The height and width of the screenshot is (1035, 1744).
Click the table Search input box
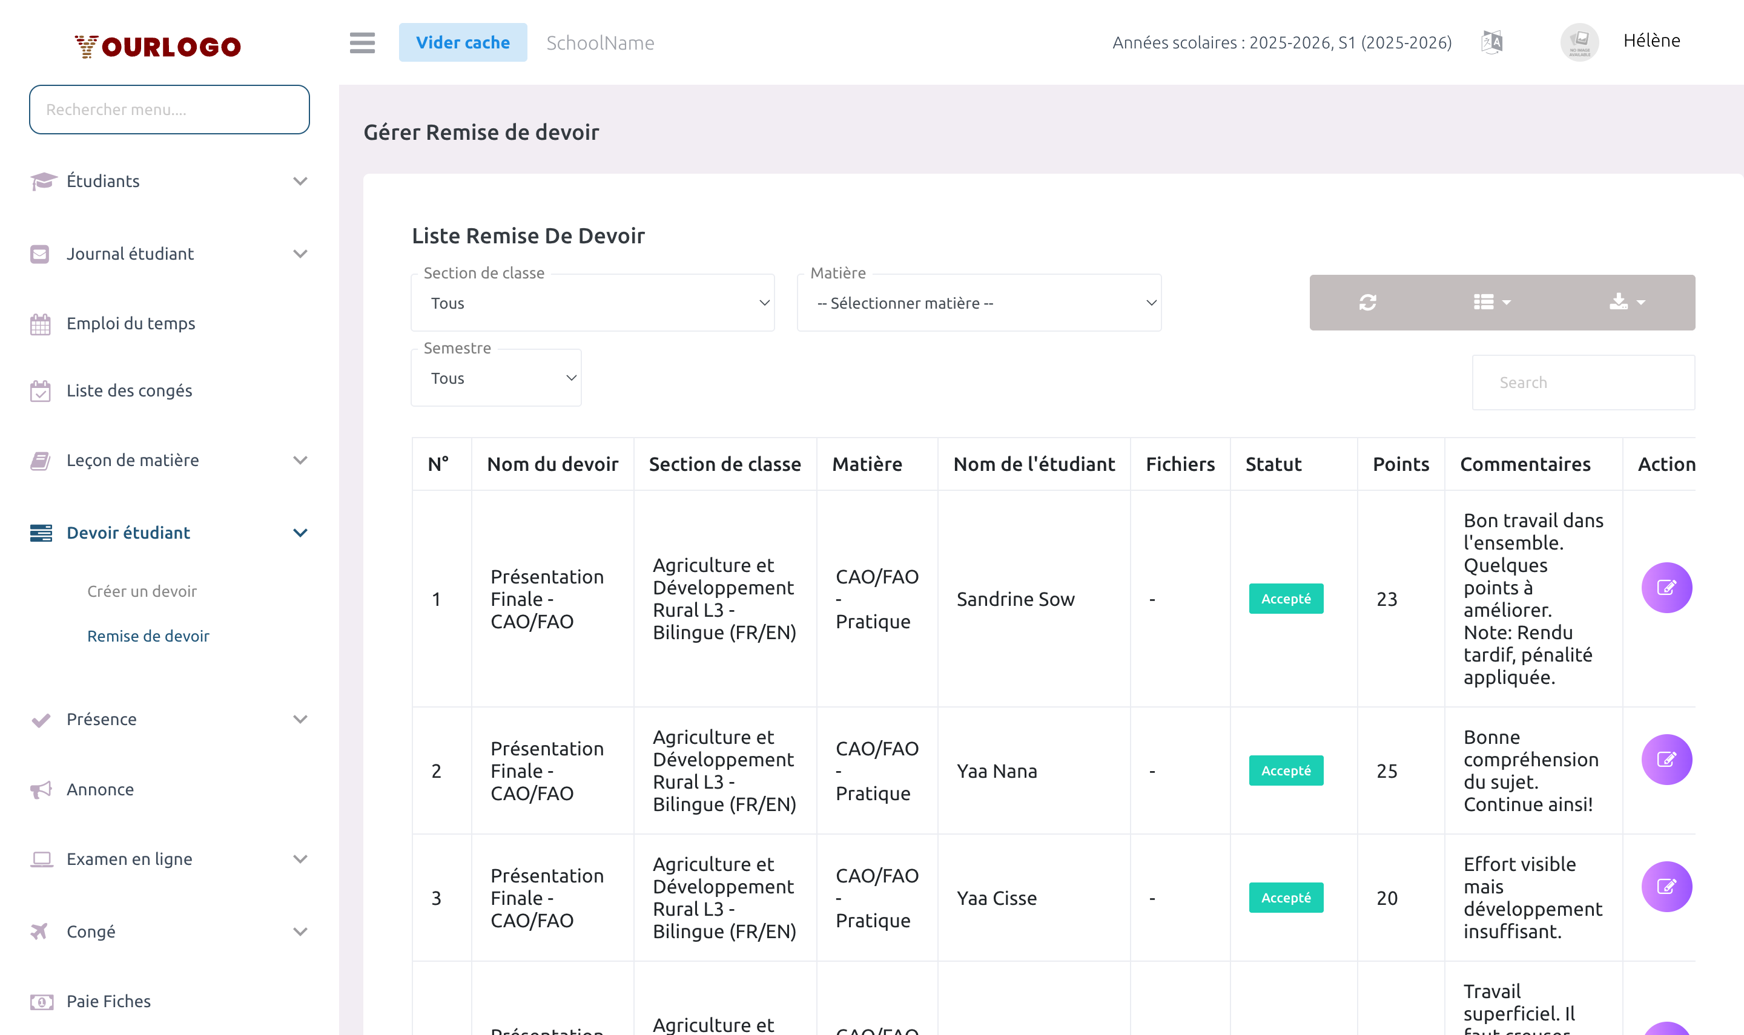pos(1582,383)
